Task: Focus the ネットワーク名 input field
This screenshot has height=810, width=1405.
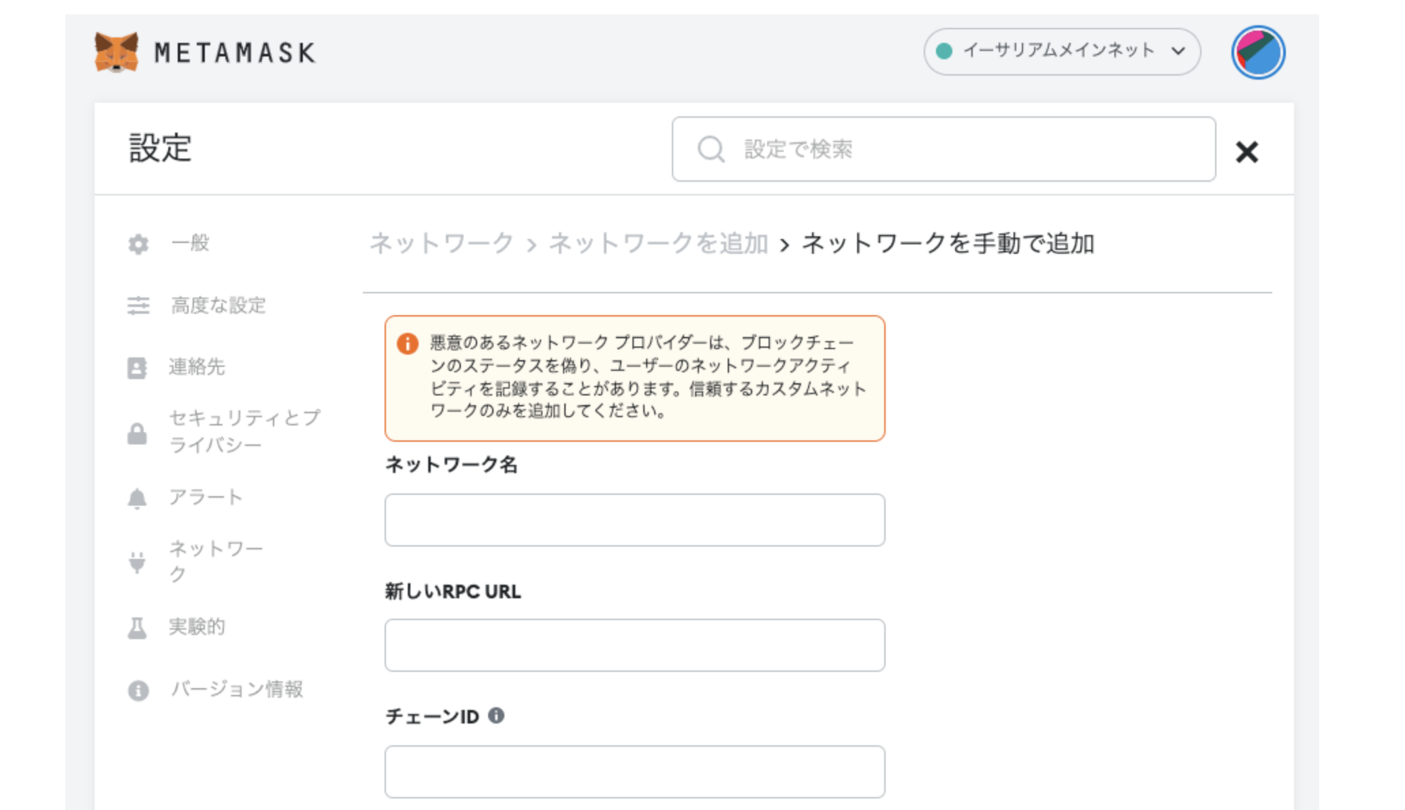Action: (x=634, y=520)
